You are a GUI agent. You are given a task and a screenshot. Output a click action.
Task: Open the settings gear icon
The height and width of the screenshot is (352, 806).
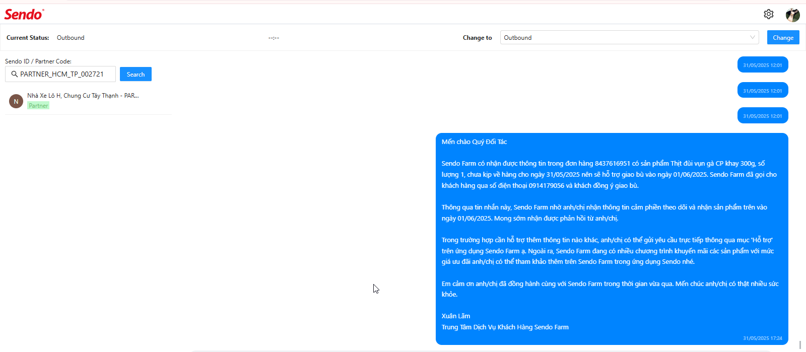click(768, 14)
